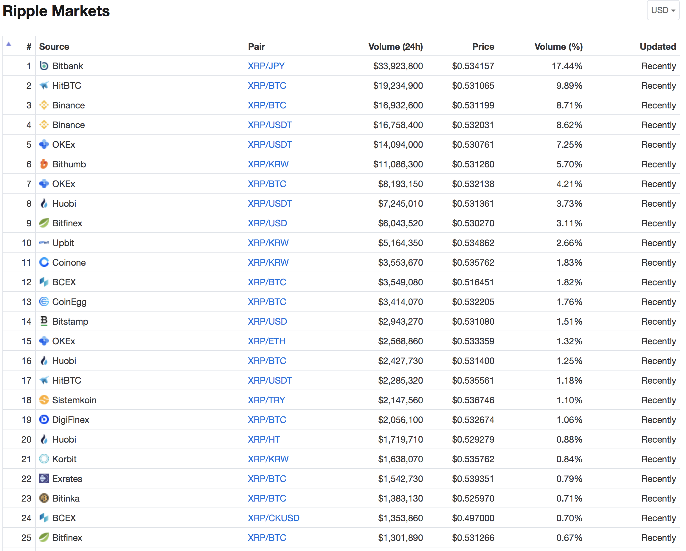Sort table by Source column header
The width and height of the screenshot is (686, 551).
[x=54, y=47]
